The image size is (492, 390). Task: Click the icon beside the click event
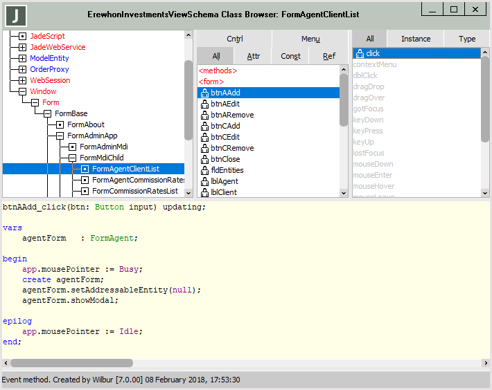pyautogui.click(x=359, y=53)
